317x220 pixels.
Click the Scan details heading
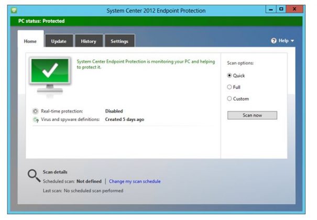55,172
